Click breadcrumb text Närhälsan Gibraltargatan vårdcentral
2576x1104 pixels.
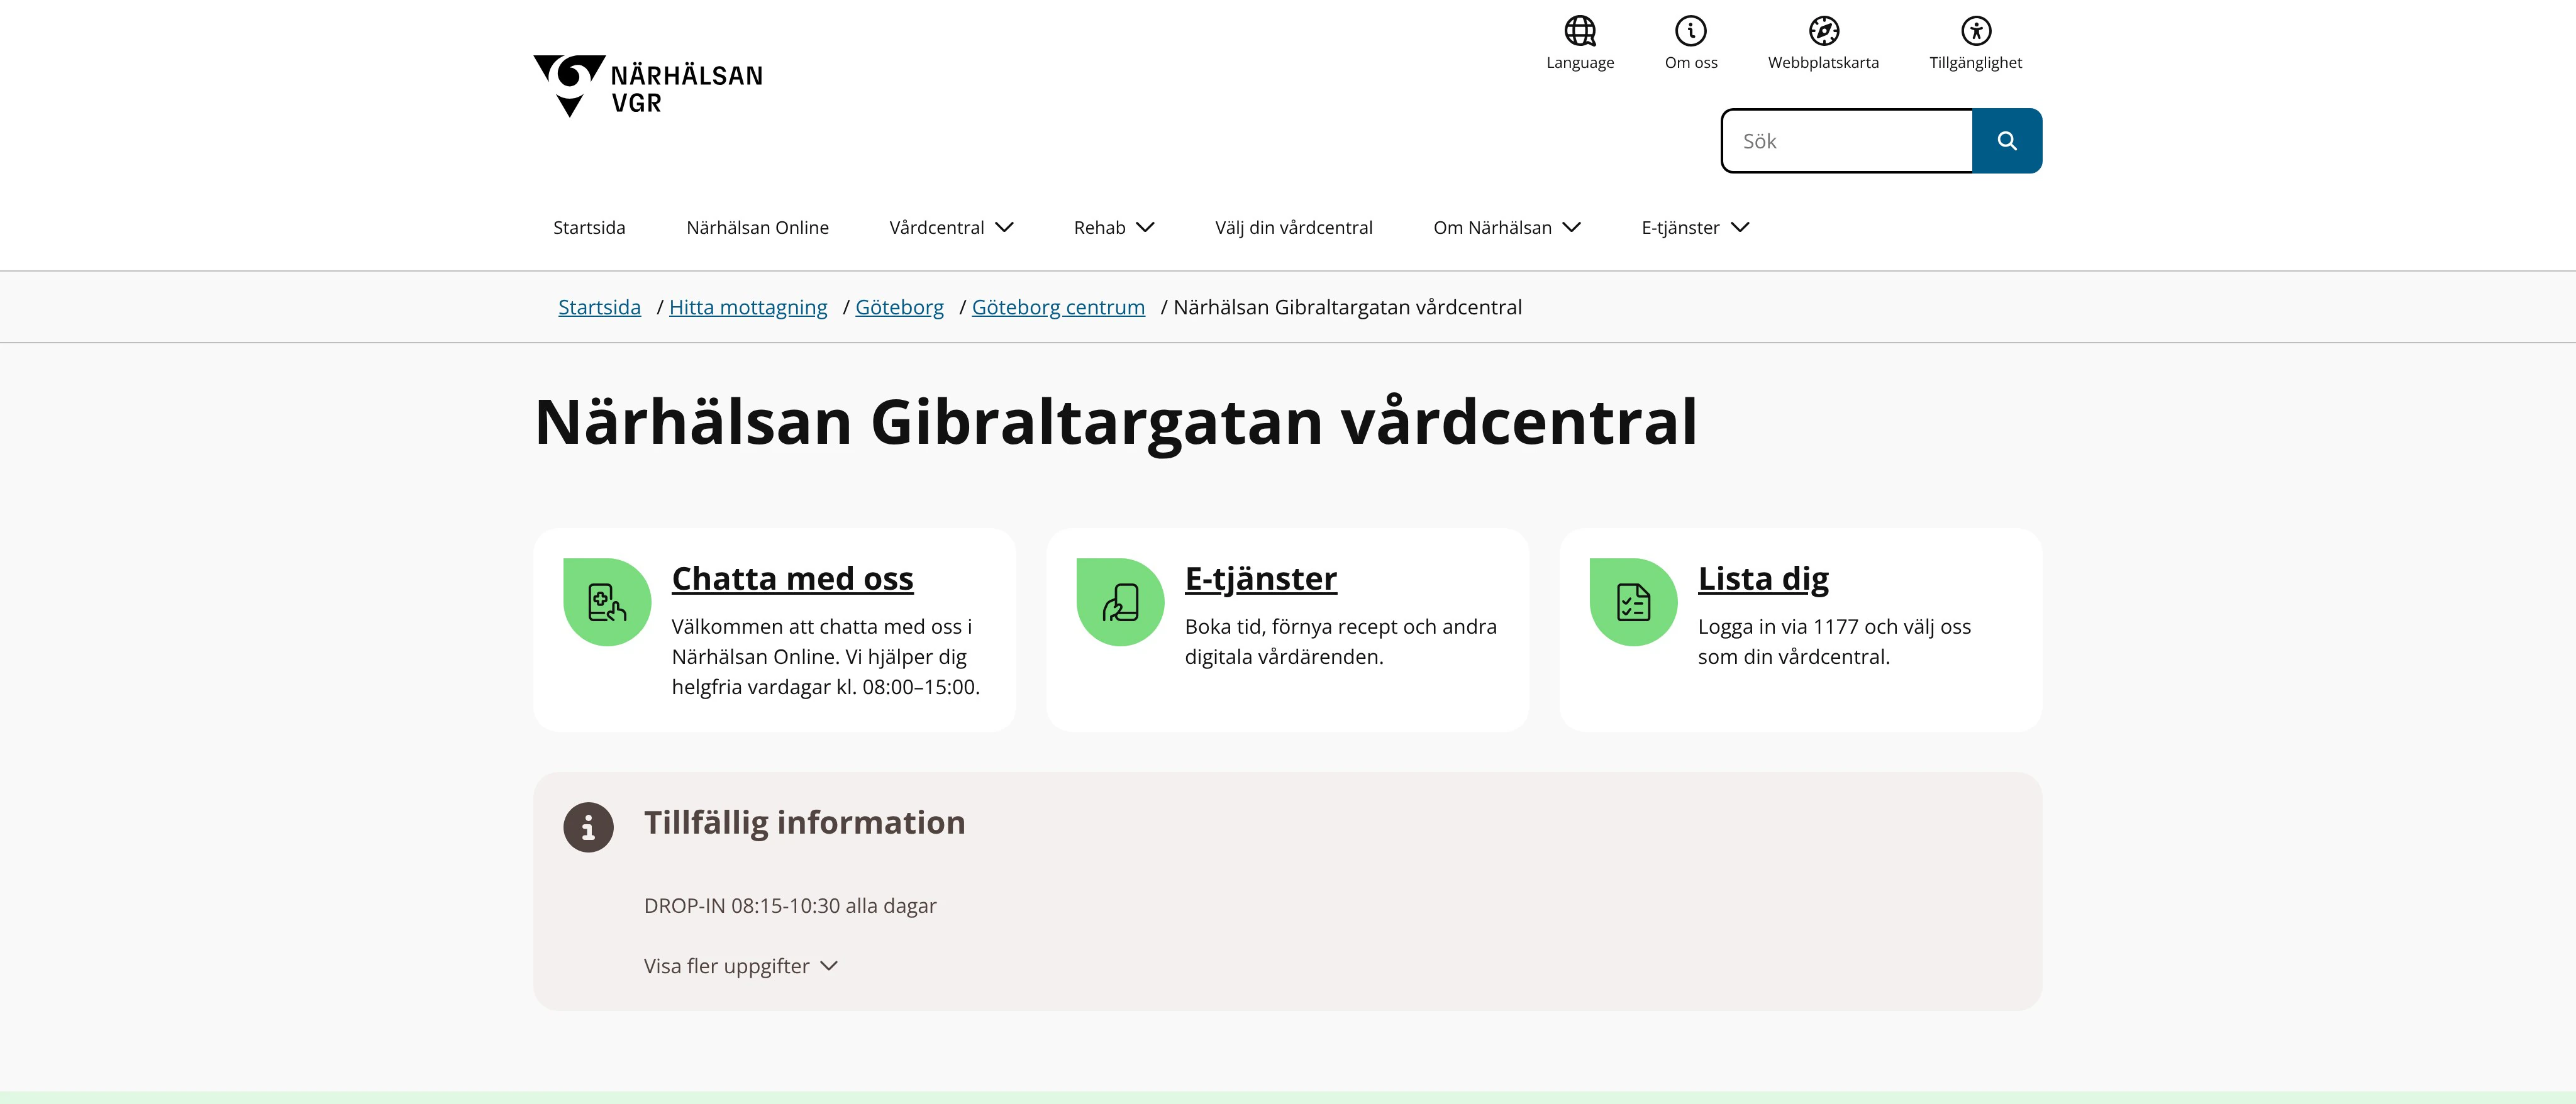click(1347, 307)
